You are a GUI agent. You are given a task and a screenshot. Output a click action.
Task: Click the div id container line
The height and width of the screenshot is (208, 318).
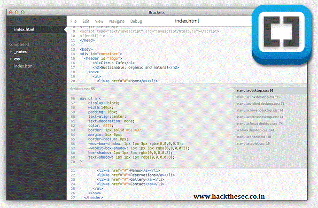[x=101, y=54]
